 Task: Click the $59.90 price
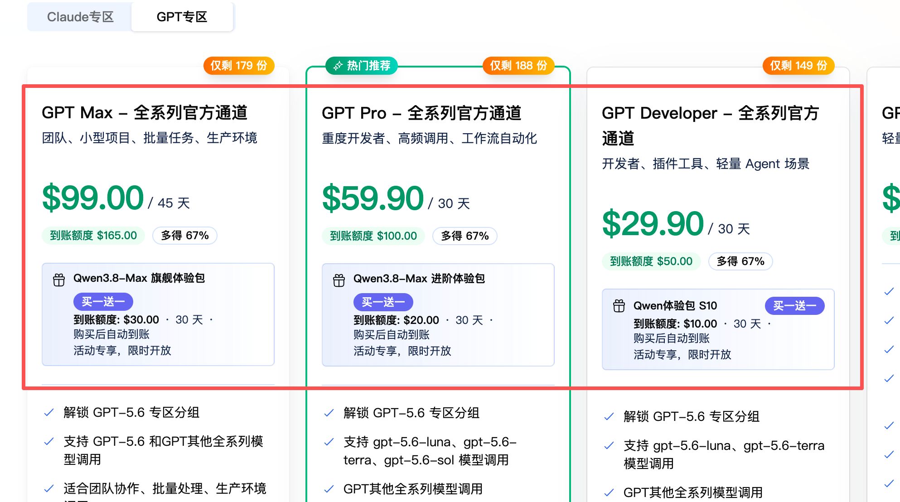pyautogui.click(x=373, y=198)
